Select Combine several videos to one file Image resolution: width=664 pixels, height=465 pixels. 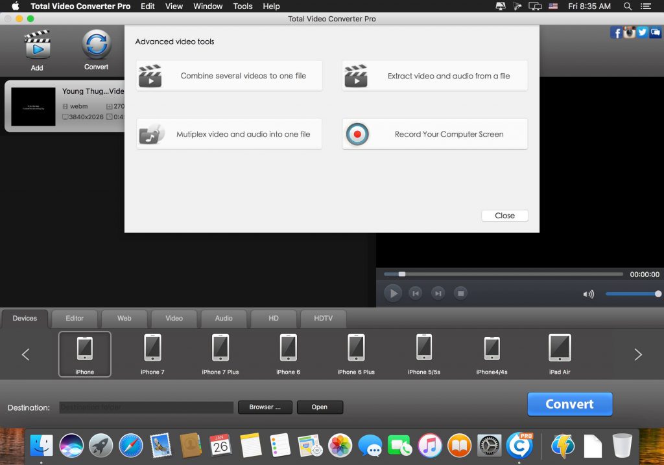click(229, 75)
